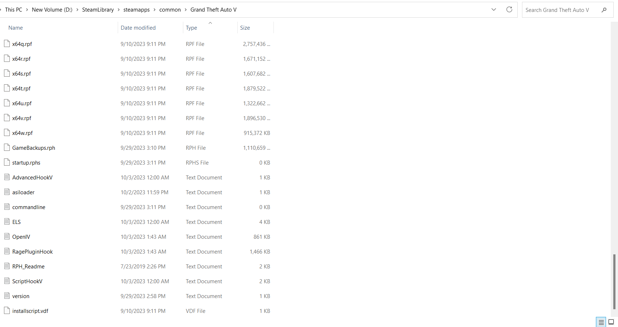Select the file name x64v.rpf

[22, 118]
